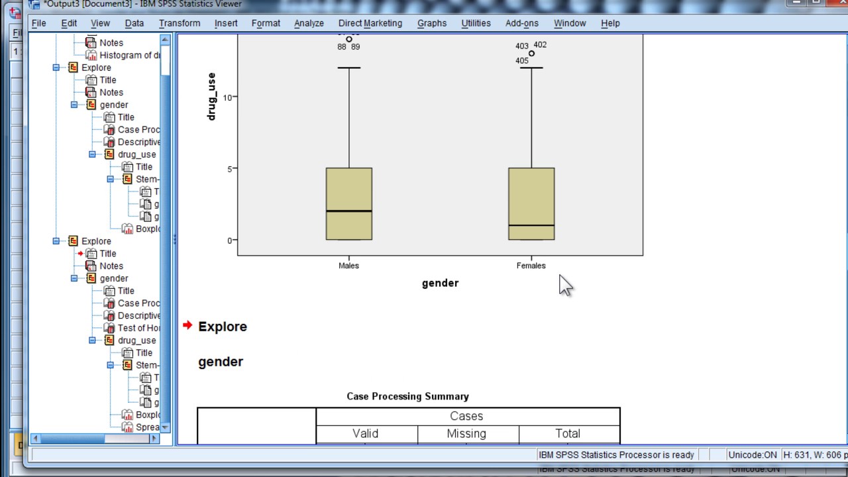Open the Add-ons menu
The width and height of the screenshot is (848, 477).
point(522,23)
